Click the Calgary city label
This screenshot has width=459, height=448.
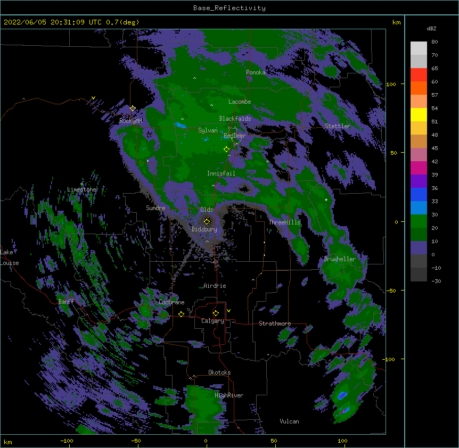click(x=212, y=321)
